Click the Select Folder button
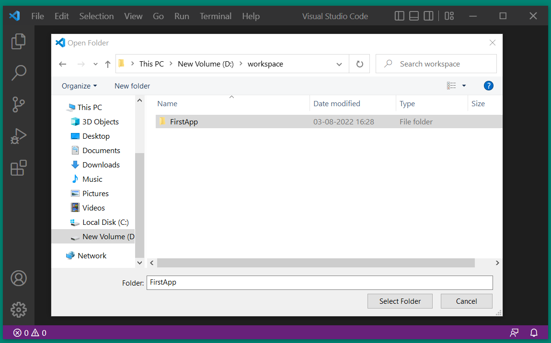 click(x=400, y=301)
